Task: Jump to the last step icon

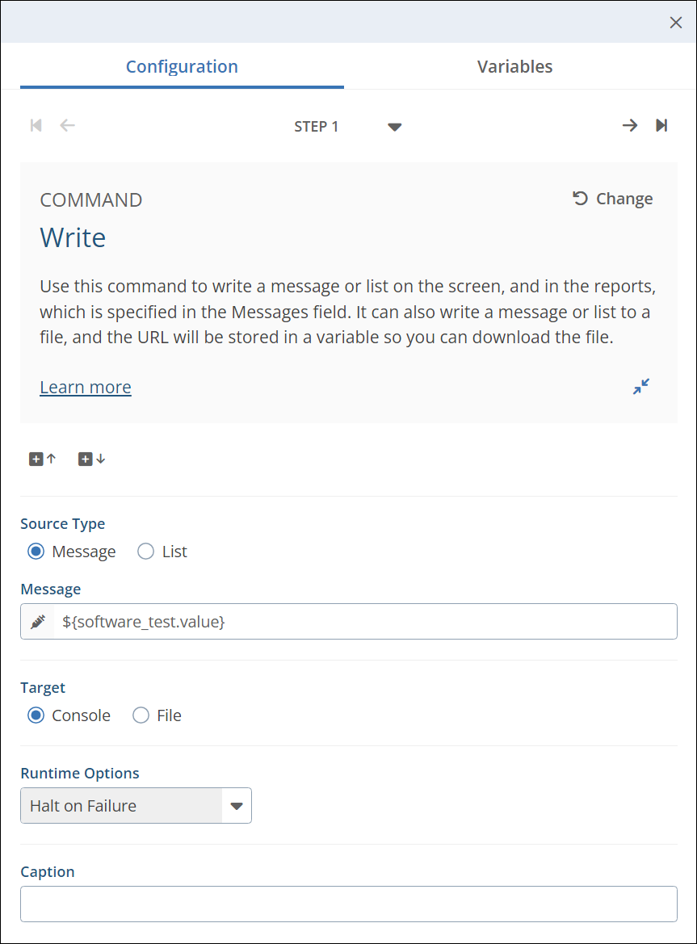Action: coord(661,125)
